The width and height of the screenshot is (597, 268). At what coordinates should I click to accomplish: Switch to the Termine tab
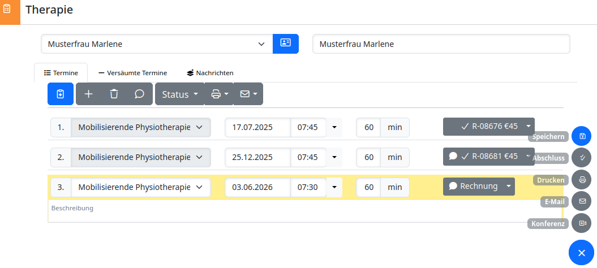pos(61,73)
